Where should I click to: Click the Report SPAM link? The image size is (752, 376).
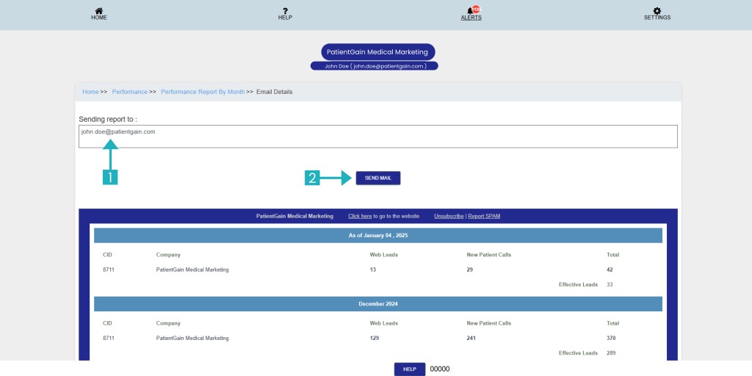click(x=484, y=216)
